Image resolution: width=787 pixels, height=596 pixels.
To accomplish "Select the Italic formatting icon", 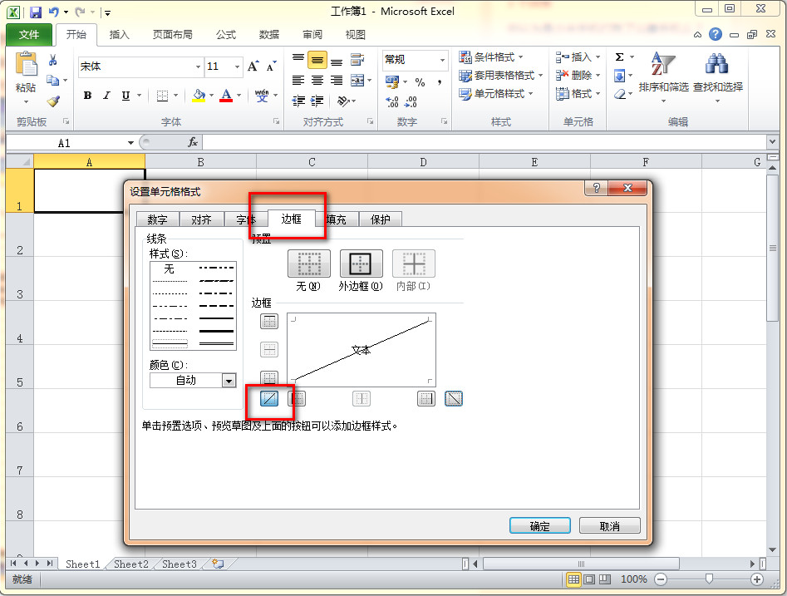I will pos(106,96).
